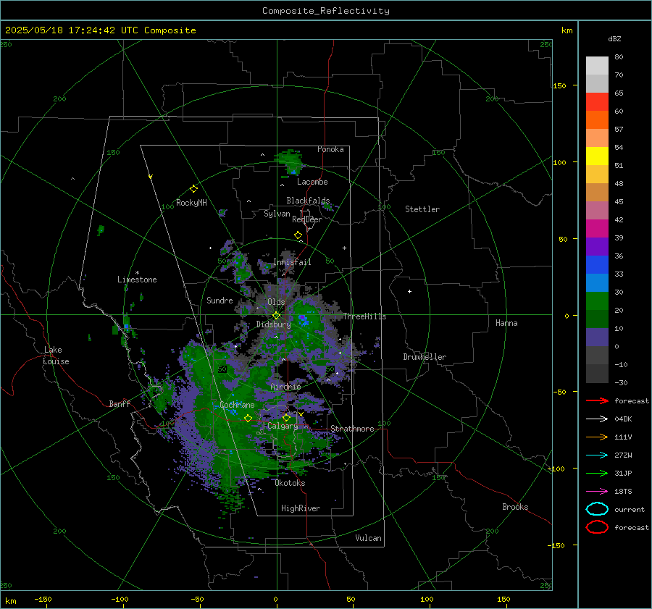This screenshot has height=609, width=652.
Task: Select the cyan 27ZW arrow legend icon
Action: tap(597, 455)
